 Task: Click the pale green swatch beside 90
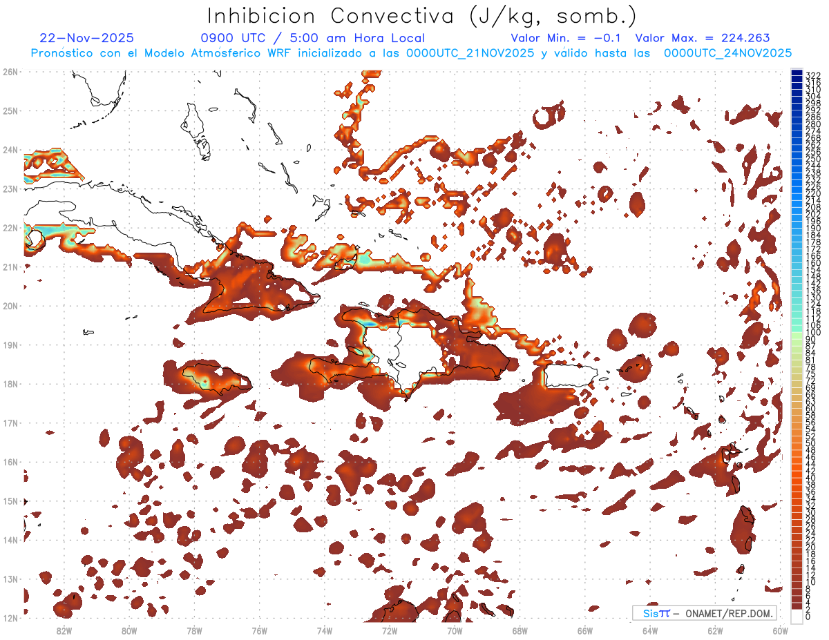click(797, 337)
